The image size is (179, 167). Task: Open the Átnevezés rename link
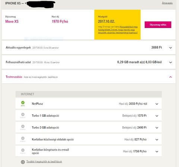(167, 3)
